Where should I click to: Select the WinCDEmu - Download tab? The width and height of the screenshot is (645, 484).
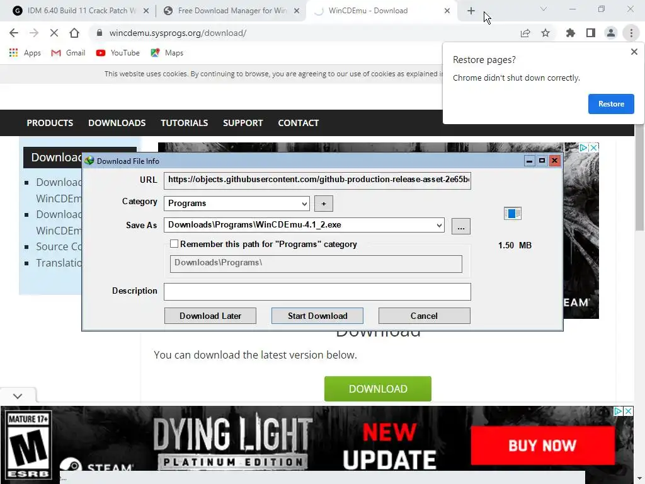point(368,11)
